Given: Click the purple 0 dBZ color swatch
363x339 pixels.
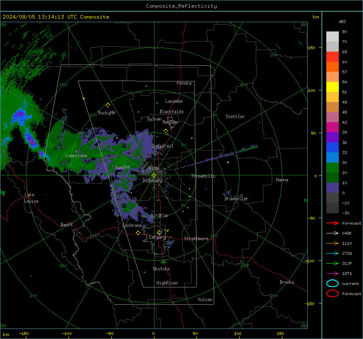Looking at the screenshot, I should pyautogui.click(x=332, y=188).
